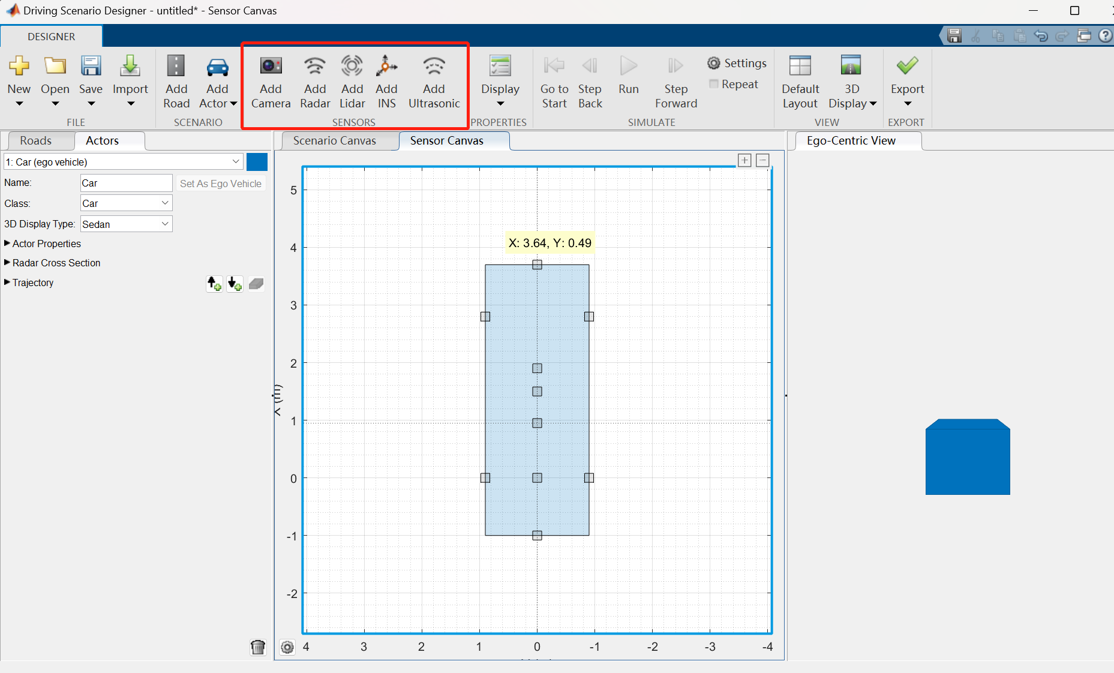Open Add Actor dropdown arrow
1114x673 pixels.
click(x=233, y=104)
